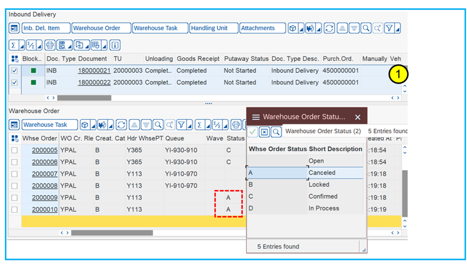Open the layout settings dropdown in Inbound Delivery toolbar
Screen dimensions: 467x270
[105, 46]
